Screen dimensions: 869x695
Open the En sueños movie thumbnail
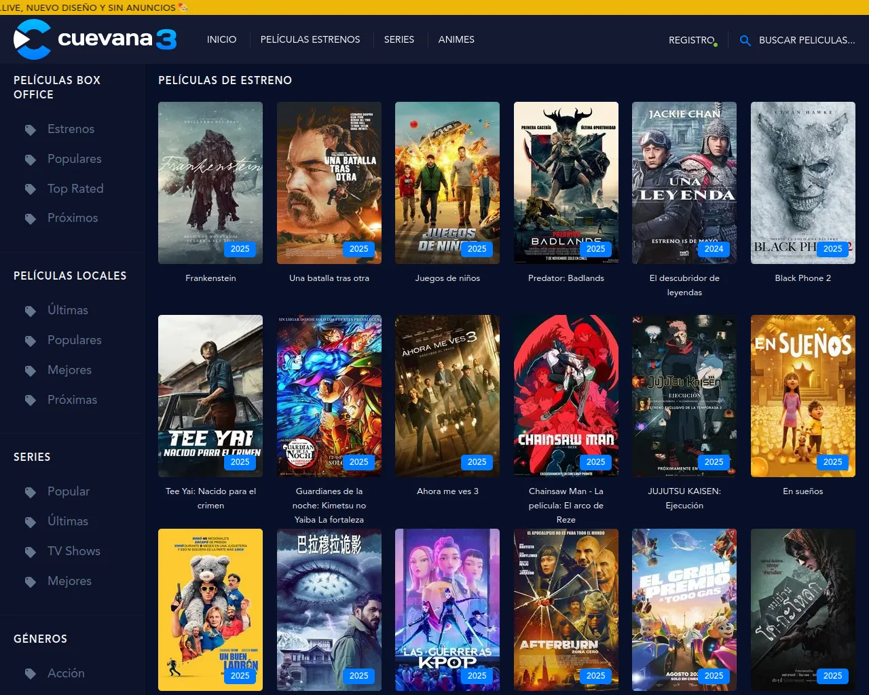(x=803, y=396)
